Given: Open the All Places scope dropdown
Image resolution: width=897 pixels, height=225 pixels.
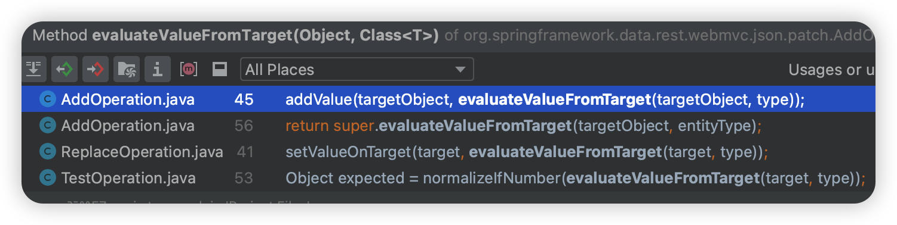Looking at the screenshot, I should pos(357,70).
